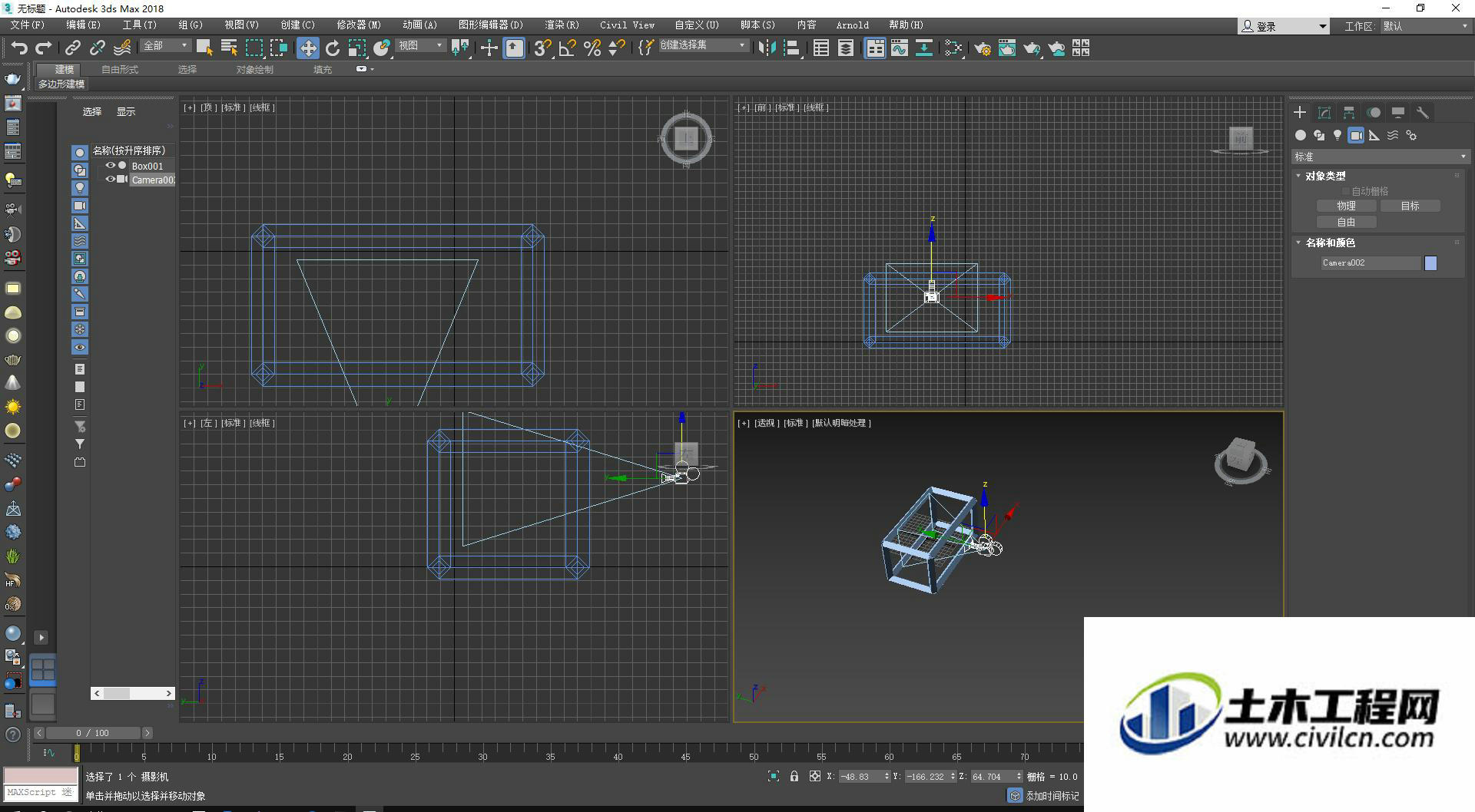Click the Select and Place tool
1475x812 pixels.
click(382, 48)
